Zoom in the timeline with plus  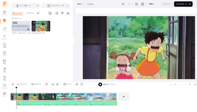190,85
